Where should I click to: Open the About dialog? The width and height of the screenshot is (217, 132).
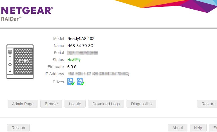click(178, 128)
